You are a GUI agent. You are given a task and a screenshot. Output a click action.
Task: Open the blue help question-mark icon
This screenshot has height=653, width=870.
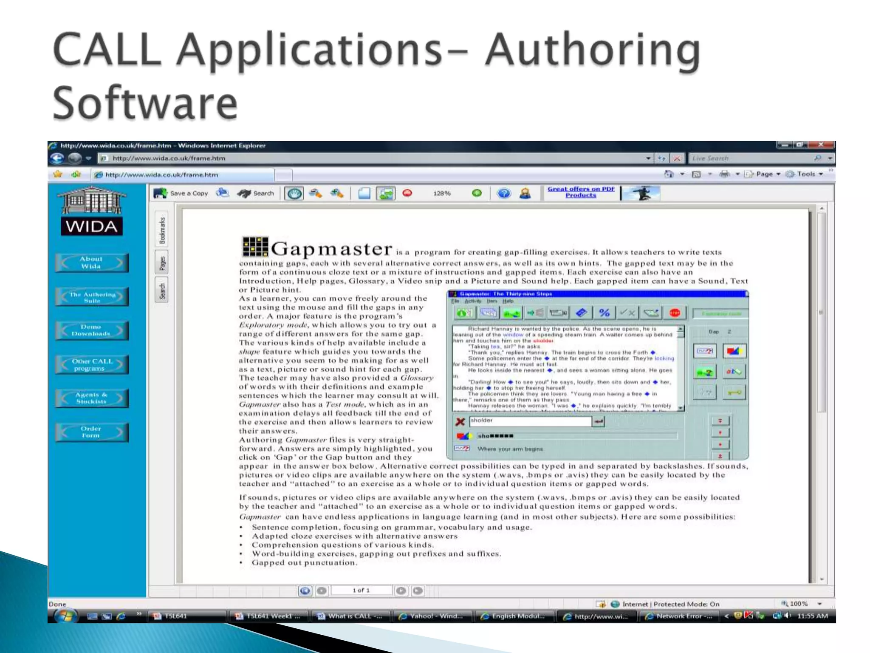[x=504, y=193]
